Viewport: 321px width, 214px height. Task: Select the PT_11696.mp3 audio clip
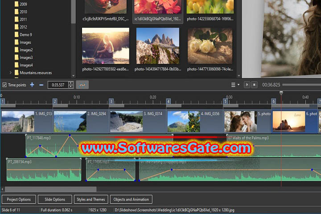[111, 169]
